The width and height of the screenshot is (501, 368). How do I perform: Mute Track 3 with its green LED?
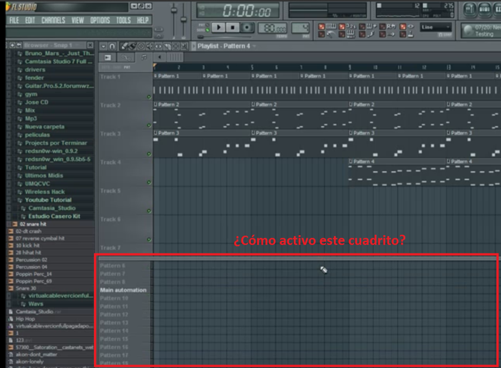pos(149,154)
